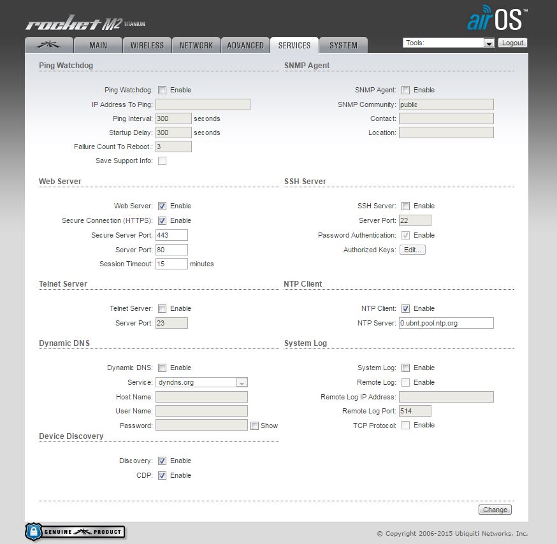The height and width of the screenshot is (544, 557).
Task: Click the IP Address To Ping field
Action: point(203,104)
